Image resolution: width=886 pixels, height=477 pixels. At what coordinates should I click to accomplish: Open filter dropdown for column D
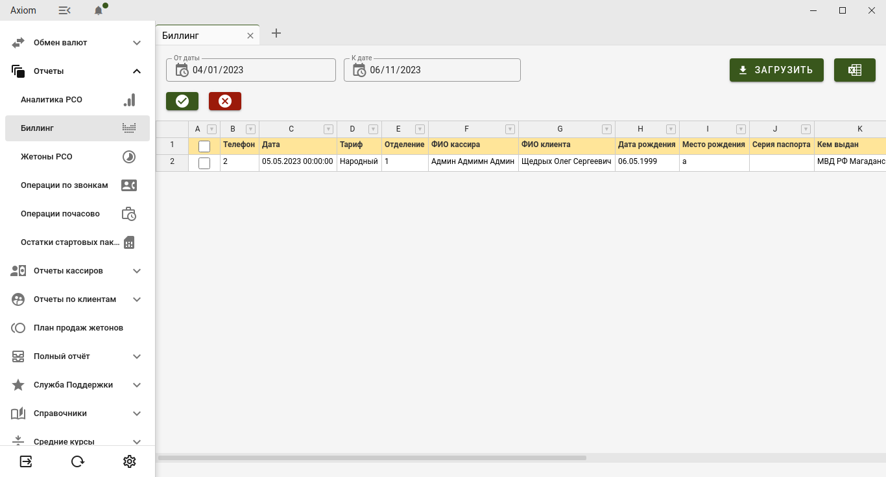pos(373,129)
